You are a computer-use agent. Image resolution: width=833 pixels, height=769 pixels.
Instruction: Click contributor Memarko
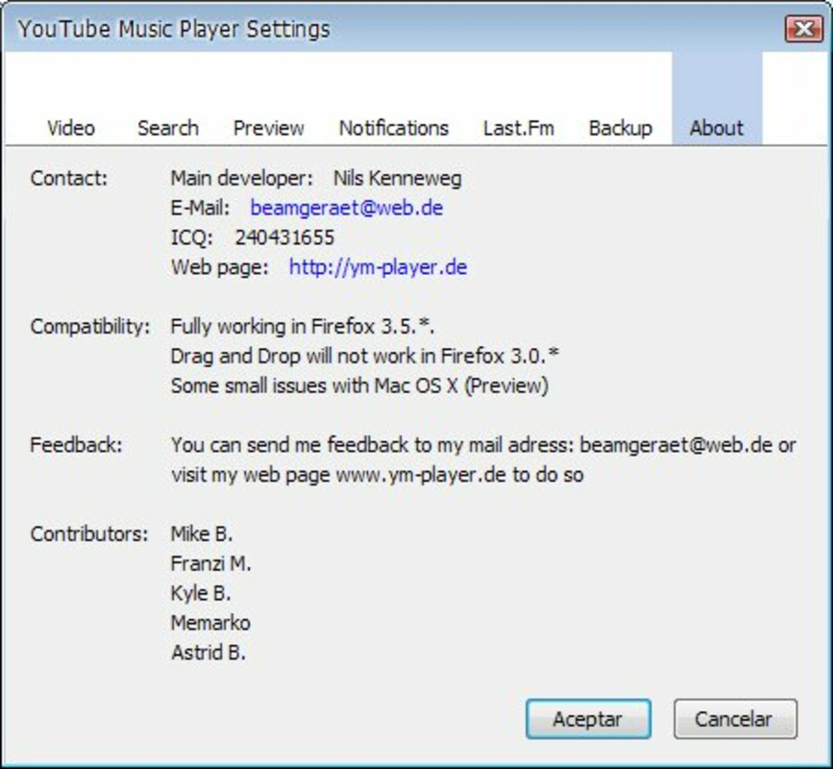210,623
